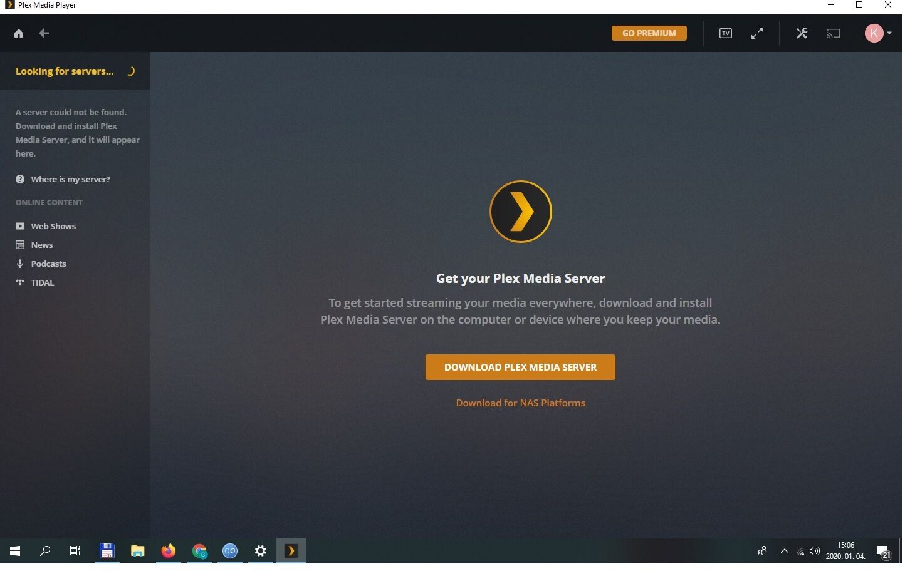Viewport: 905px width, 571px height.
Task: Open Windows taskbar search
Action: [x=45, y=552]
